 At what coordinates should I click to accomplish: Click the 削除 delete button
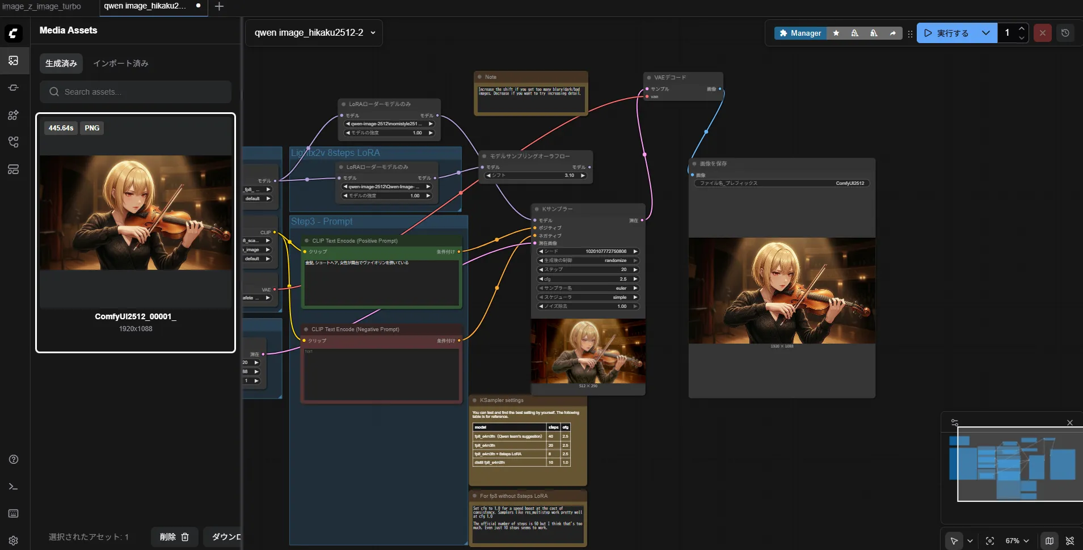point(174,537)
